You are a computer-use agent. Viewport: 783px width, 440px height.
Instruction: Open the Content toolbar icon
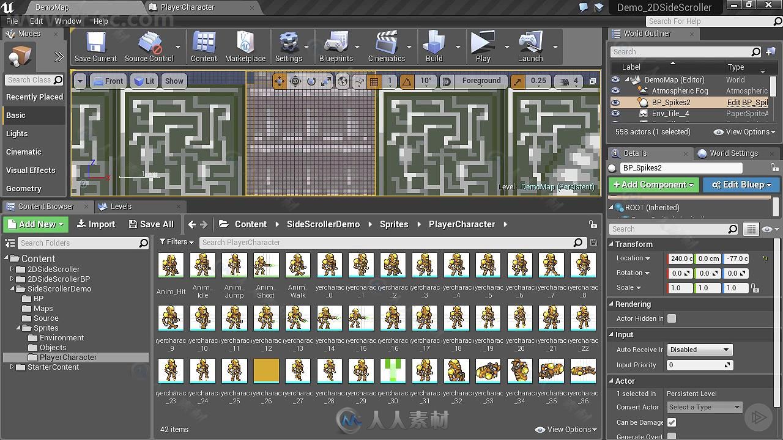204,48
